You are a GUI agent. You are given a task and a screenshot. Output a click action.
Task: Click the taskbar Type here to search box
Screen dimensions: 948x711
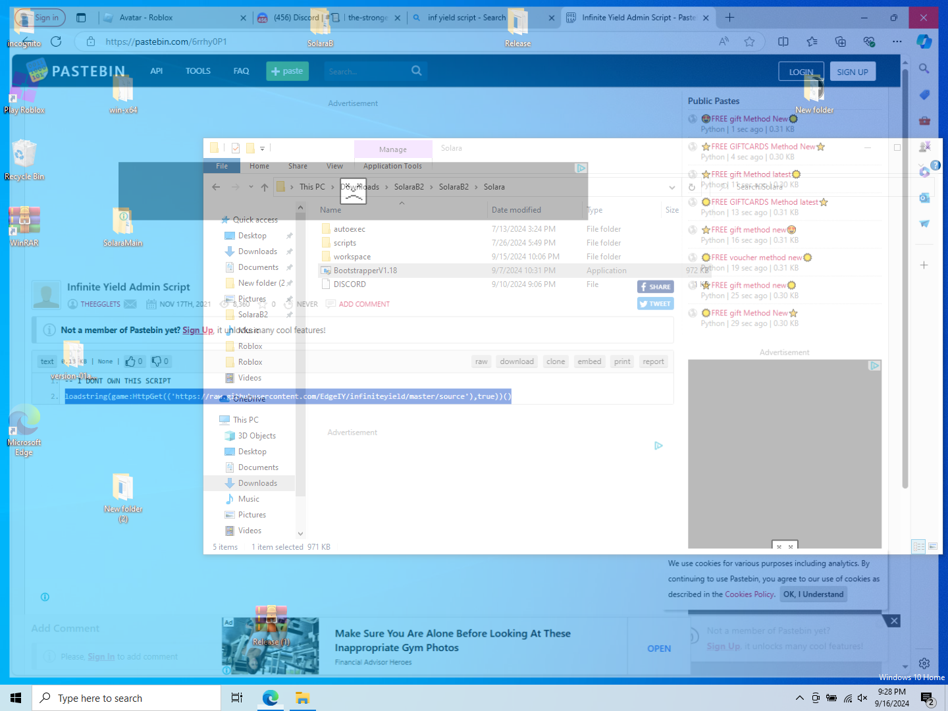coord(126,698)
